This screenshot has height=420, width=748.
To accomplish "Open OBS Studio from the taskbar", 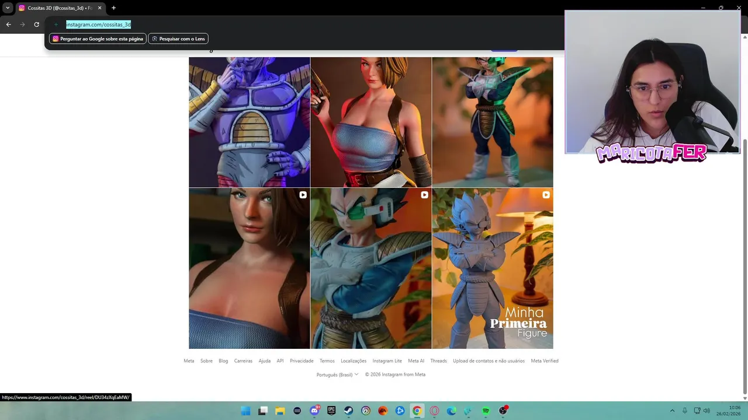I will pyautogui.click(x=503, y=411).
